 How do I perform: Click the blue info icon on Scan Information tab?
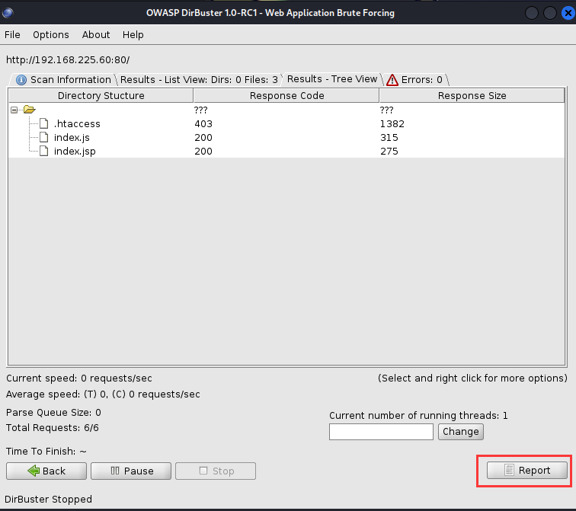coord(21,80)
